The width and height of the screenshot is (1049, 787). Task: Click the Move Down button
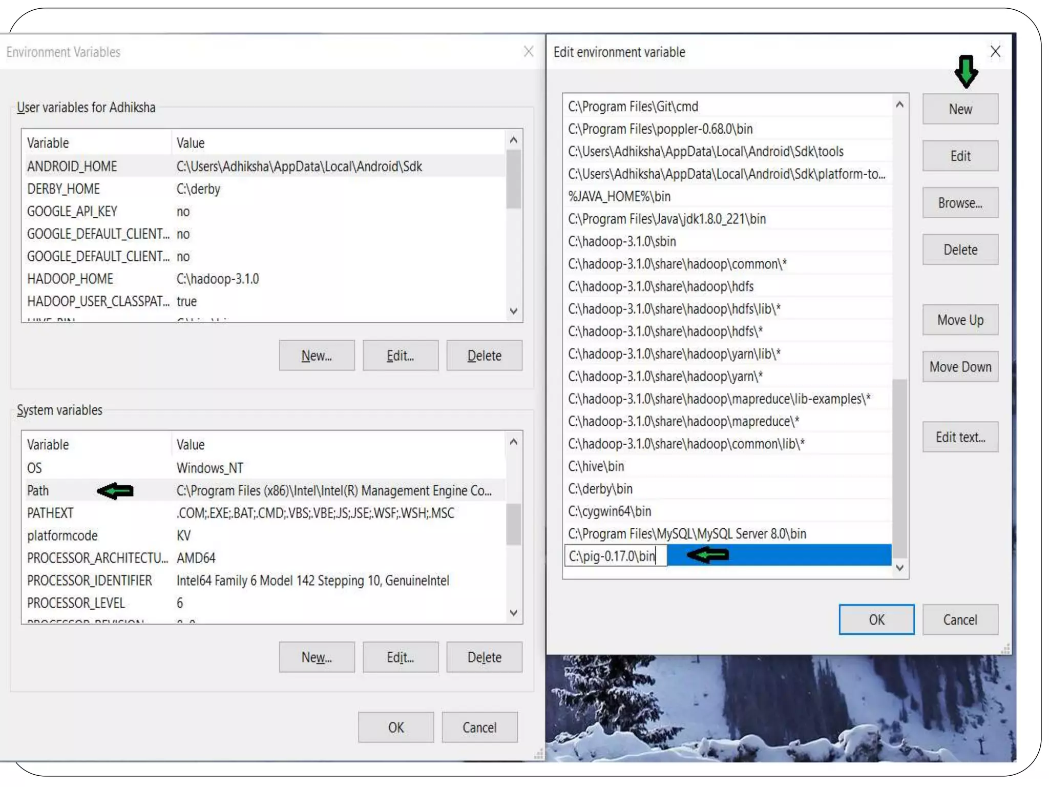pyautogui.click(x=960, y=367)
